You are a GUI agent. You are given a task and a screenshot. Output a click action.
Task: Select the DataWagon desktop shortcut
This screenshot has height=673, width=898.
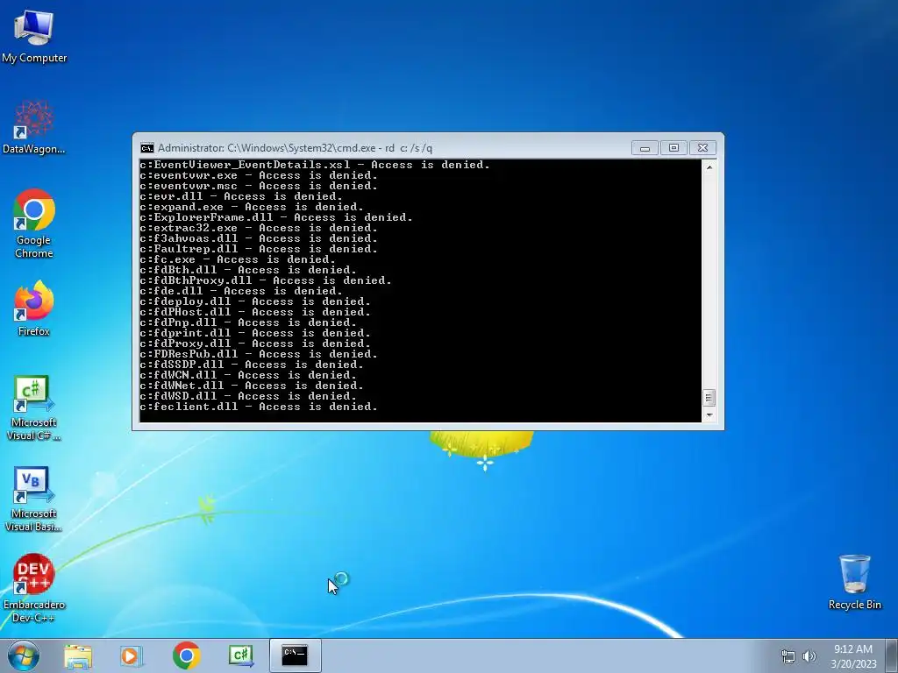[x=34, y=128]
